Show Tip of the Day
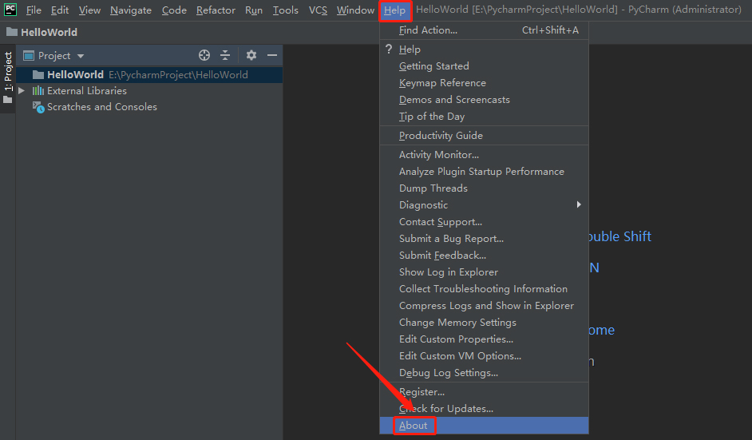Image resolution: width=752 pixels, height=440 pixels. tap(484, 117)
